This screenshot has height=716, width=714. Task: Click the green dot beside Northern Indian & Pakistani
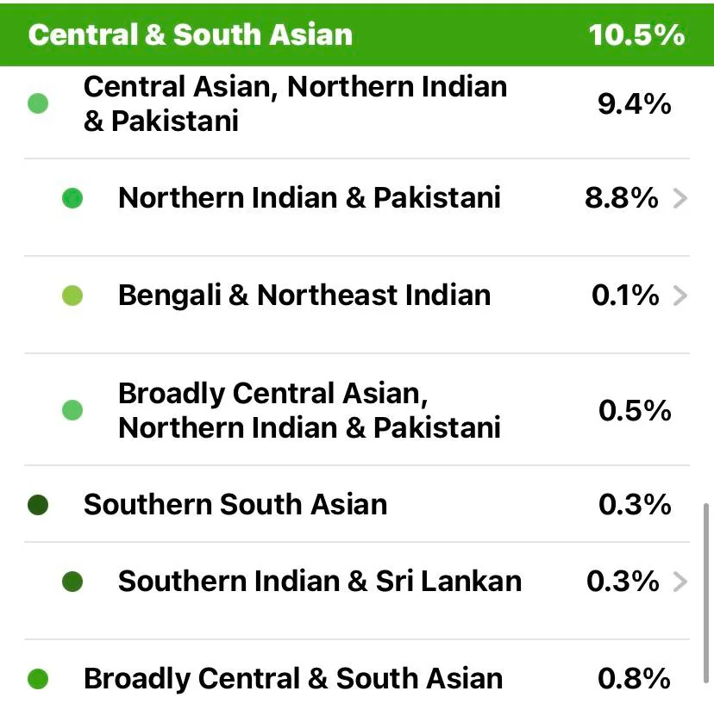72,198
